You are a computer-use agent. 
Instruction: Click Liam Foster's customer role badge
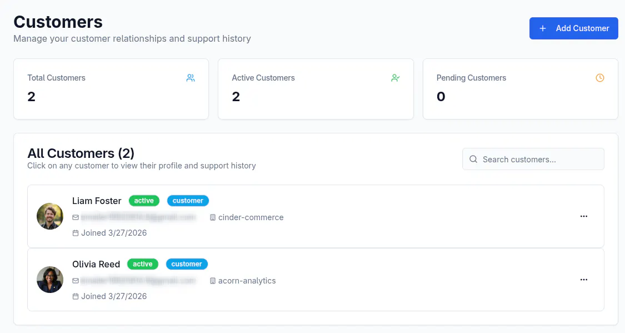[188, 201]
